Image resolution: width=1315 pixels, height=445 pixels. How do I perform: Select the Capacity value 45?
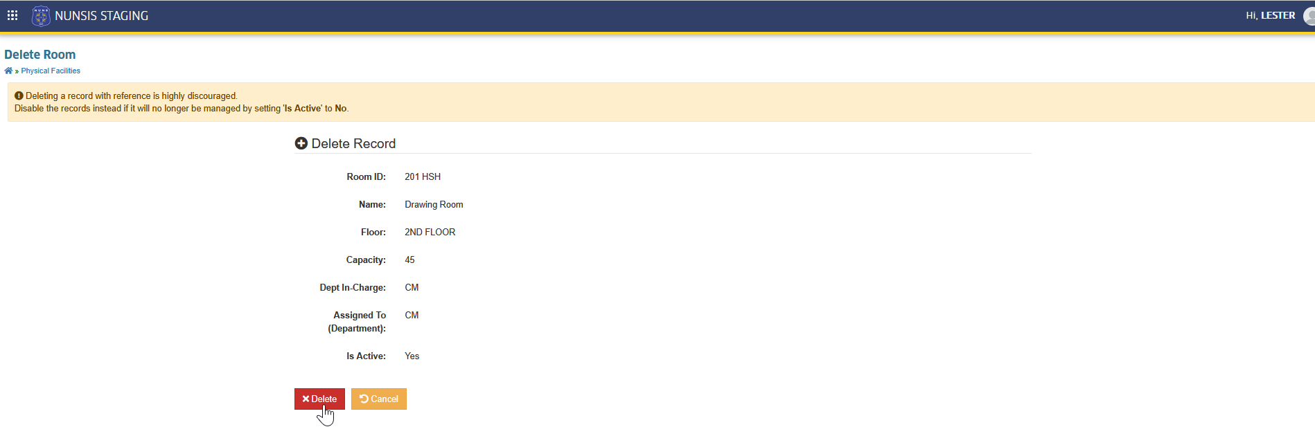point(409,260)
